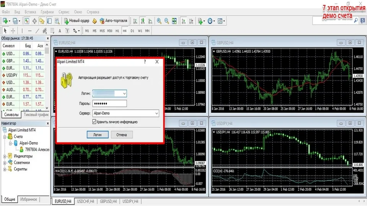Open the MetaEditor diamond icon
The height and width of the screenshot is (206, 367).
tap(94, 21)
